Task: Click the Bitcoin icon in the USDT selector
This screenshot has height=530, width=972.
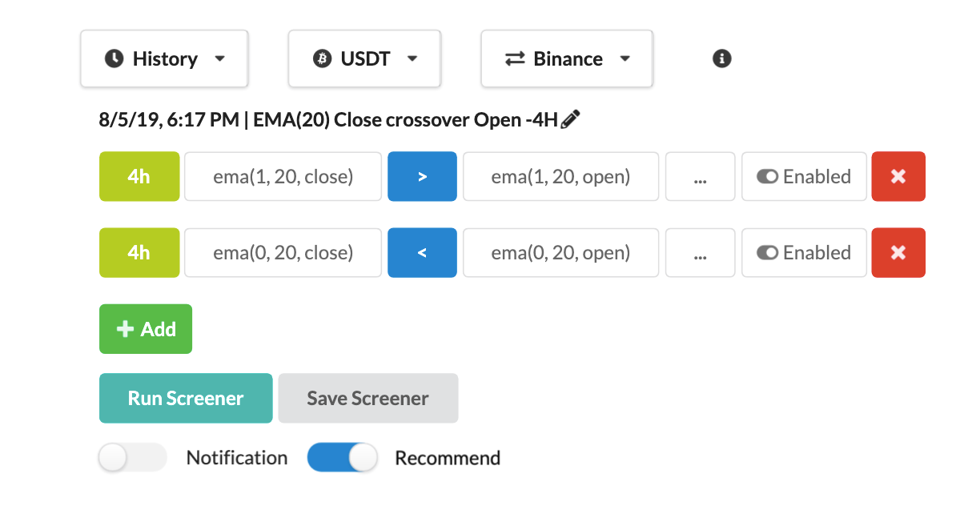Action: (323, 58)
